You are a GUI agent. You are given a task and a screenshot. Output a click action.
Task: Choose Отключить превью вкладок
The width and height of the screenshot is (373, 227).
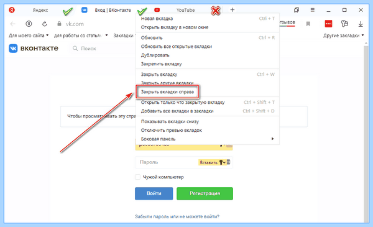pos(208,131)
